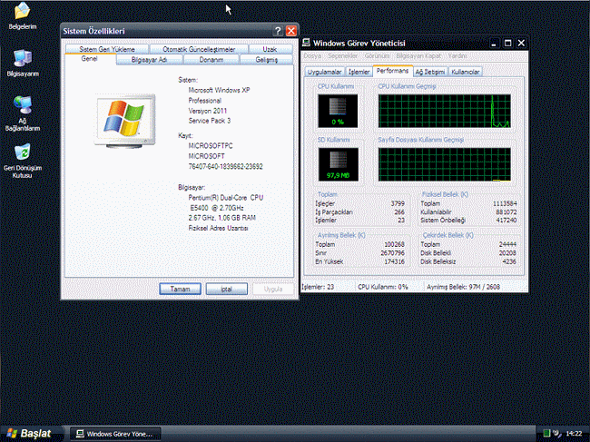Viewport: 590px width, 442px height.
Task: Click the SD Kullanımı gauge showing 97,9 MB
Action: (x=339, y=164)
